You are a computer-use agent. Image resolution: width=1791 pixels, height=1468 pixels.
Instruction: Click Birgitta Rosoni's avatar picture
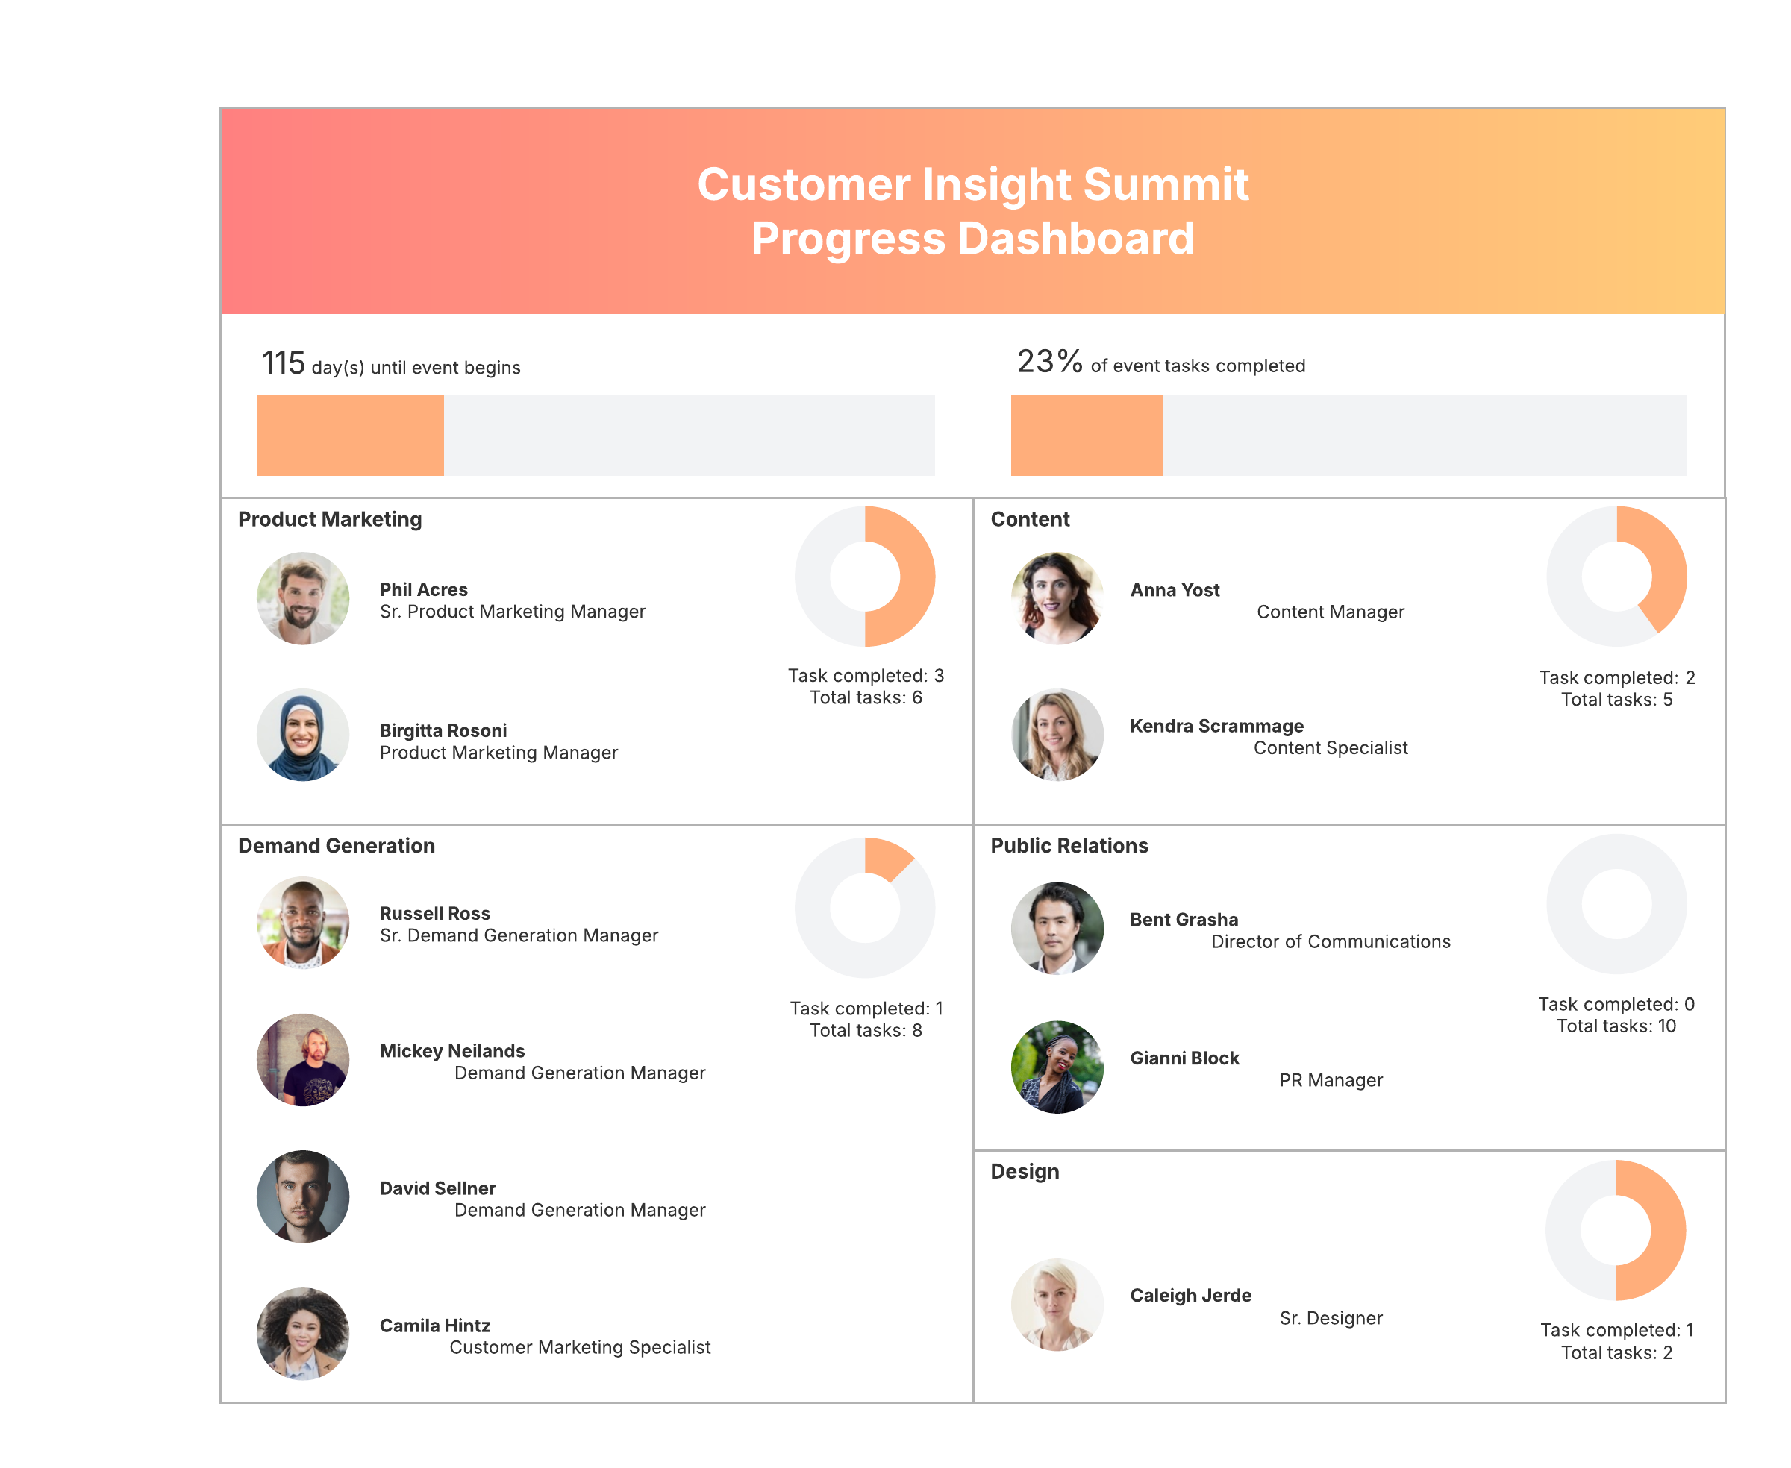pyautogui.click(x=303, y=735)
